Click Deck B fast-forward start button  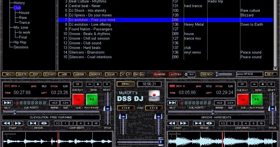click(x=183, y=123)
